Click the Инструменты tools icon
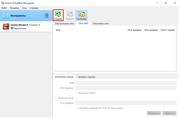Viewport: 179px width, 118px height. (x=6, y=15)
